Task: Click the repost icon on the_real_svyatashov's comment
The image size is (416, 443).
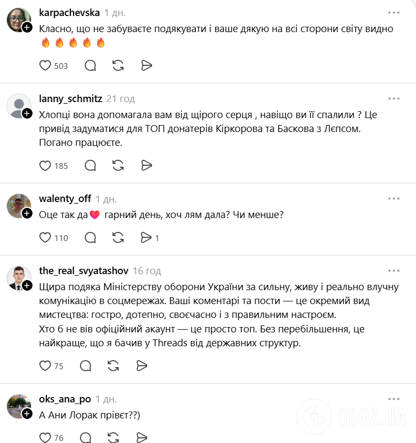Action: tap(113, 366)
